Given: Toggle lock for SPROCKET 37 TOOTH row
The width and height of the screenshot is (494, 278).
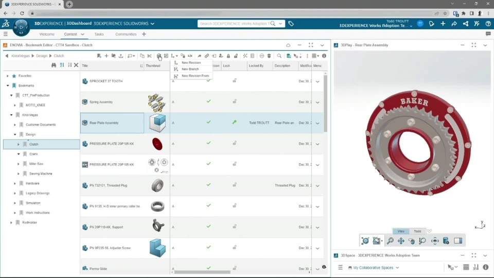Looking at the screenshot, I should (235, 80).
